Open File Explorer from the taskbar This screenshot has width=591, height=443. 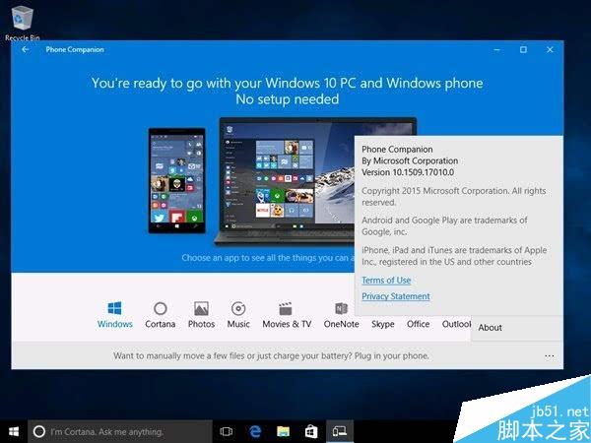283,432
